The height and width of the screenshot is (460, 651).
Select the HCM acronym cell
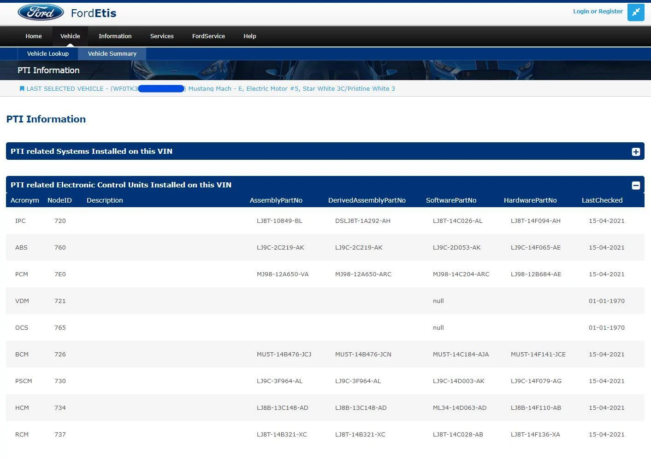(22, 408)
